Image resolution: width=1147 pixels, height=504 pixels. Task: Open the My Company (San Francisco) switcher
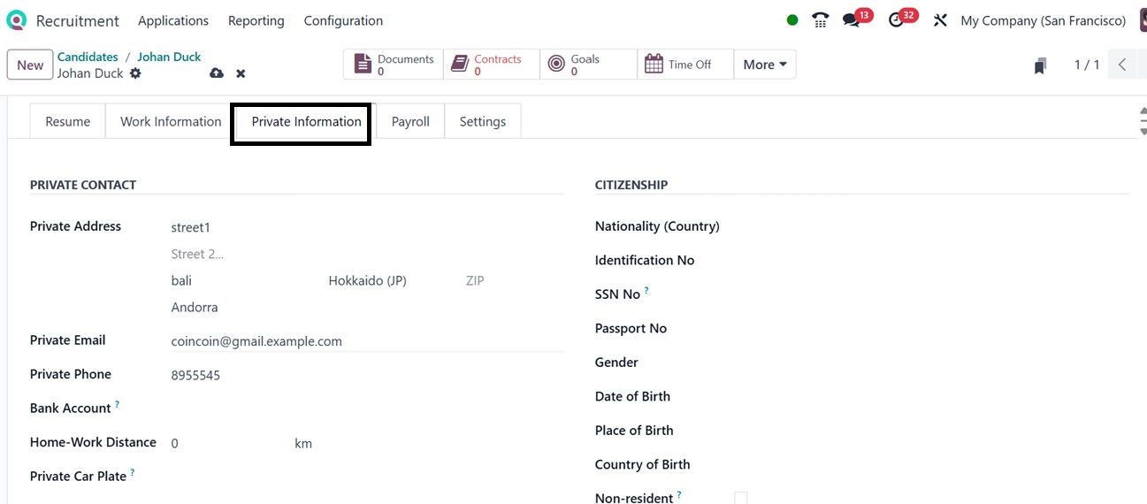1043,20
